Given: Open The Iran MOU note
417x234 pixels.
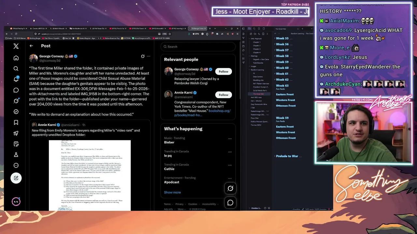Looking at the screenshot, I should tap(256, 125).
